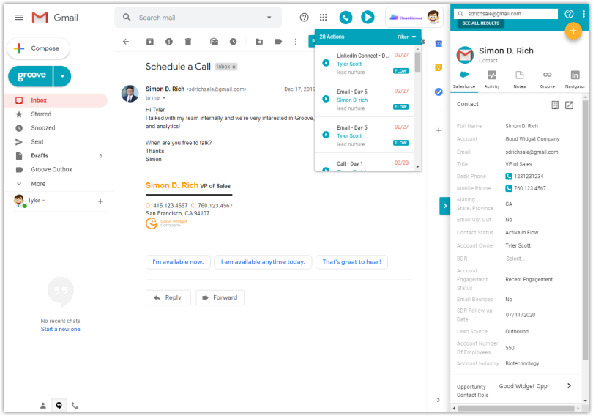Viewport: 593px width, 416px height.
Task: Open the account building icon
Action: coord(555,105)
